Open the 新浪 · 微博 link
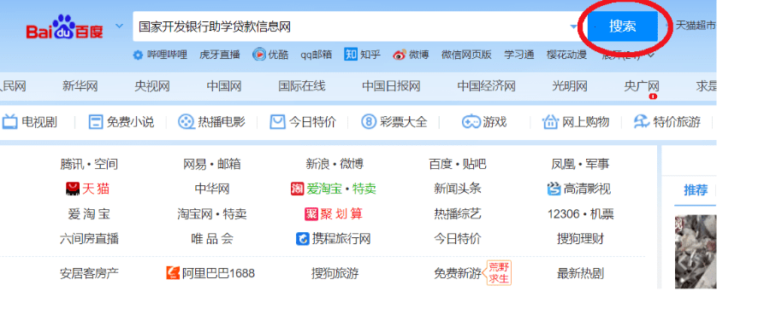The height and width of the screenshot is (326, 770). [x=335, y=164]
